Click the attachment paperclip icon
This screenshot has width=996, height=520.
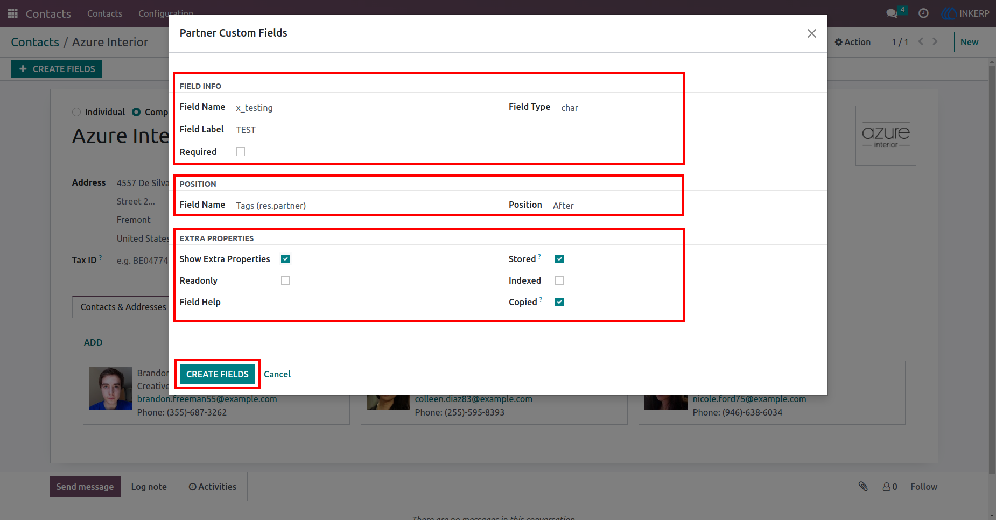(x=863, y=487)
